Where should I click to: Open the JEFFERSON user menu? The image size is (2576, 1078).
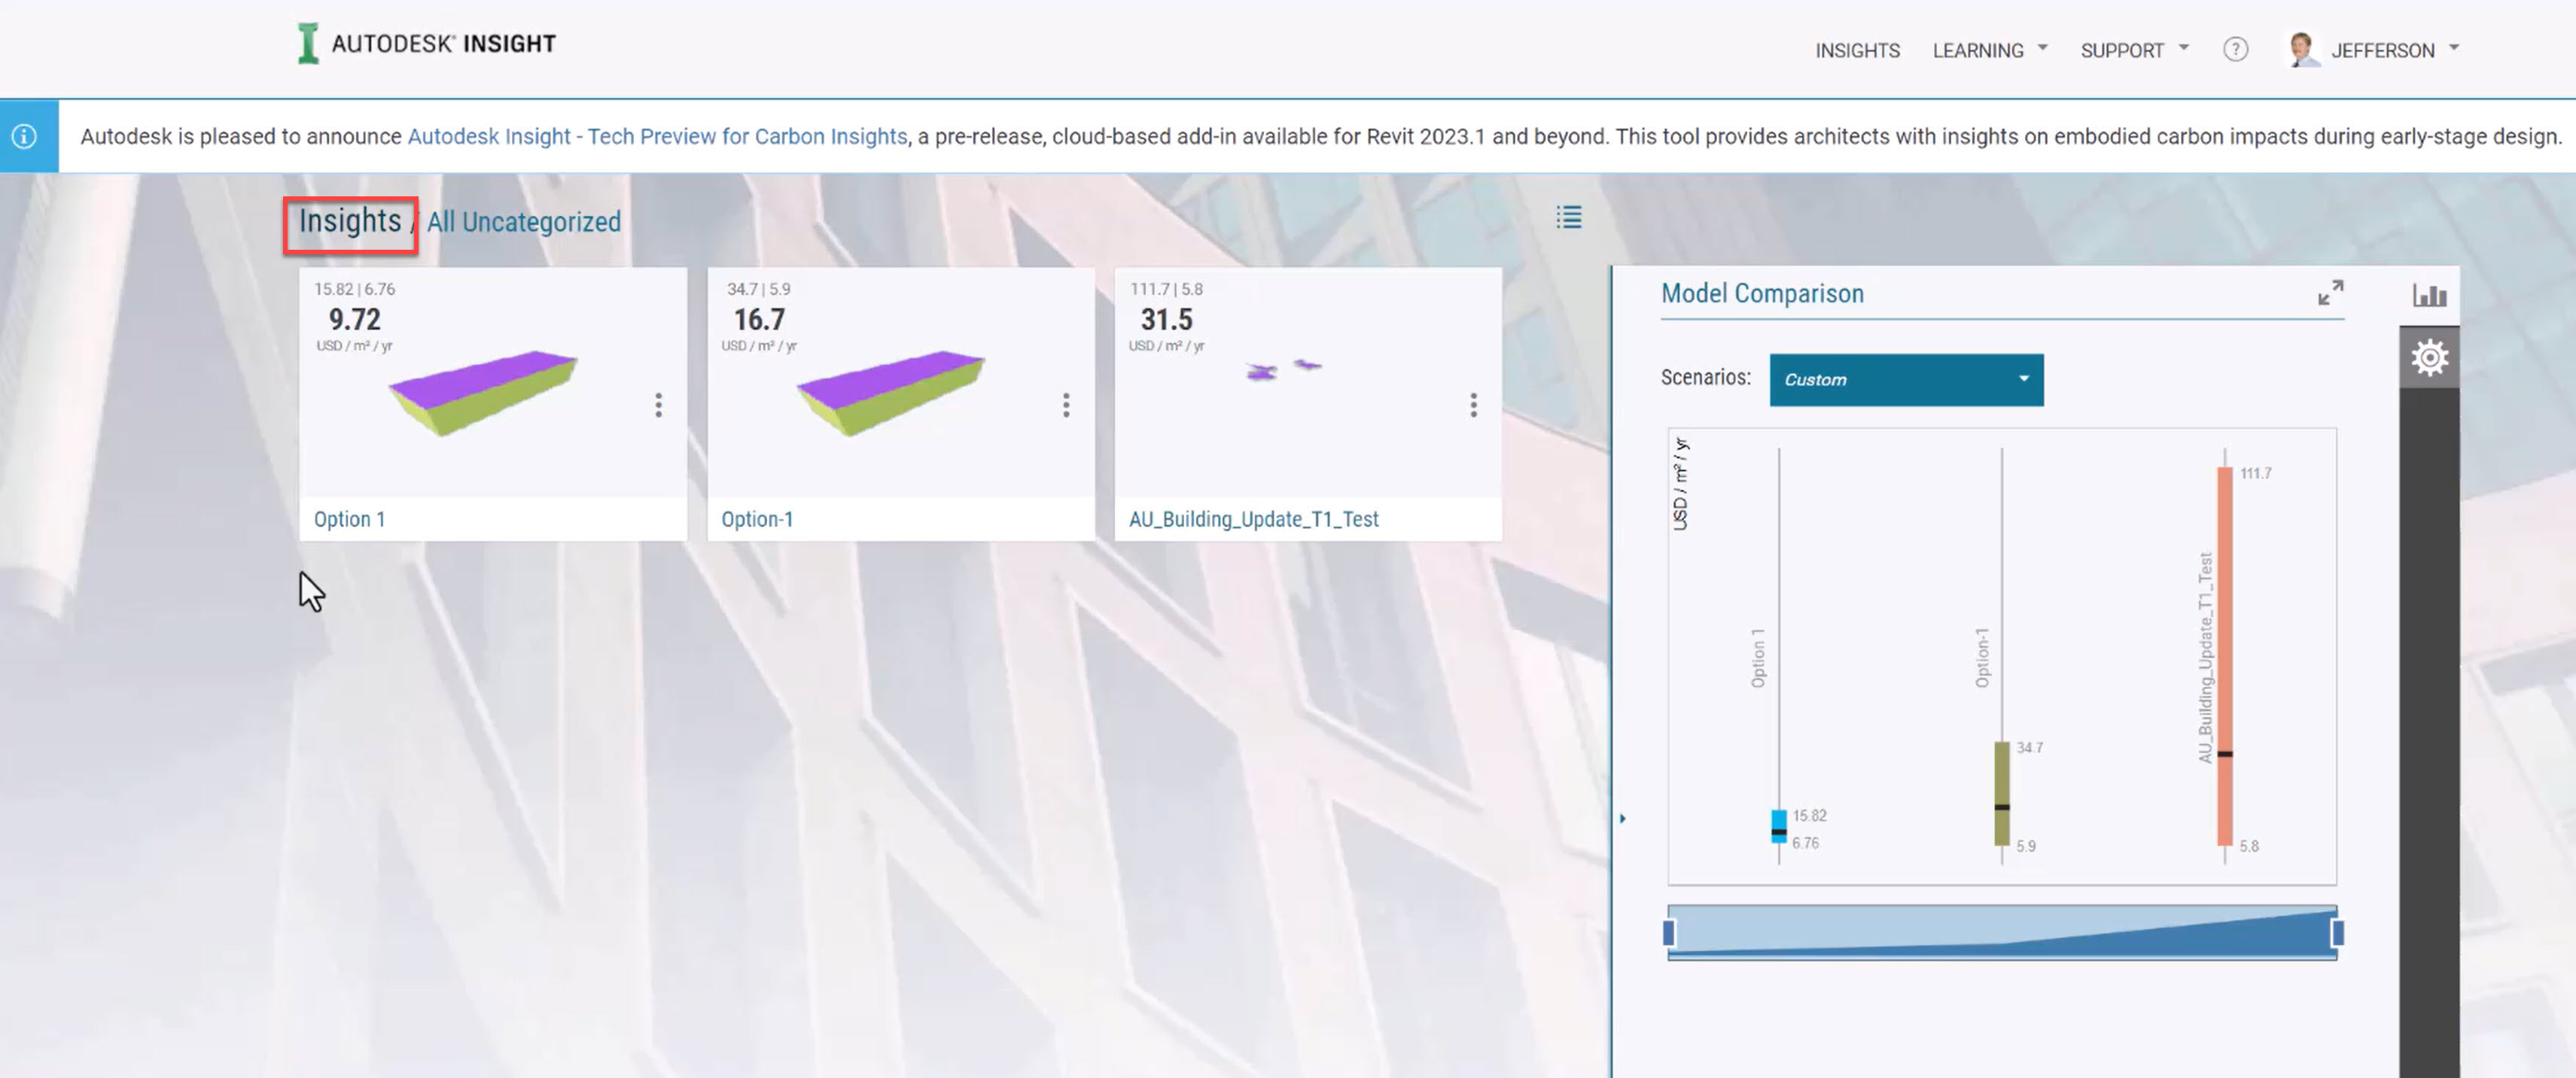tap(2394, 50)
